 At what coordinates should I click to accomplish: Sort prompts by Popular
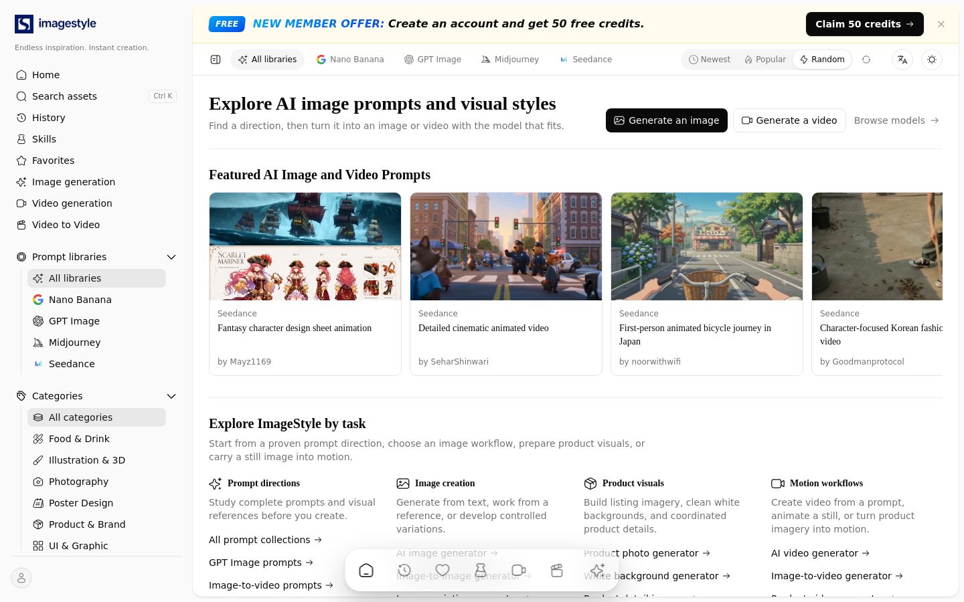click(765, 60)
